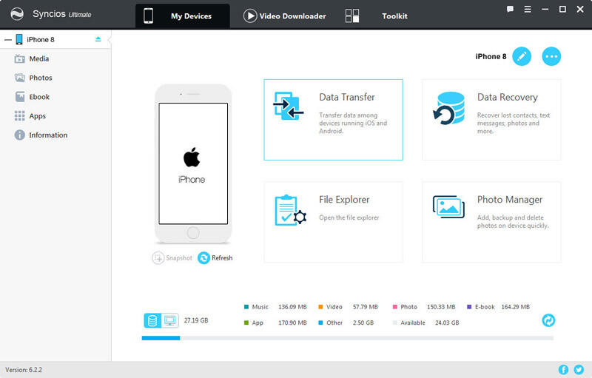The image size is (592, 378).
Task: Click the Refresh icon below the phone
Action: [x=204, y=257]
